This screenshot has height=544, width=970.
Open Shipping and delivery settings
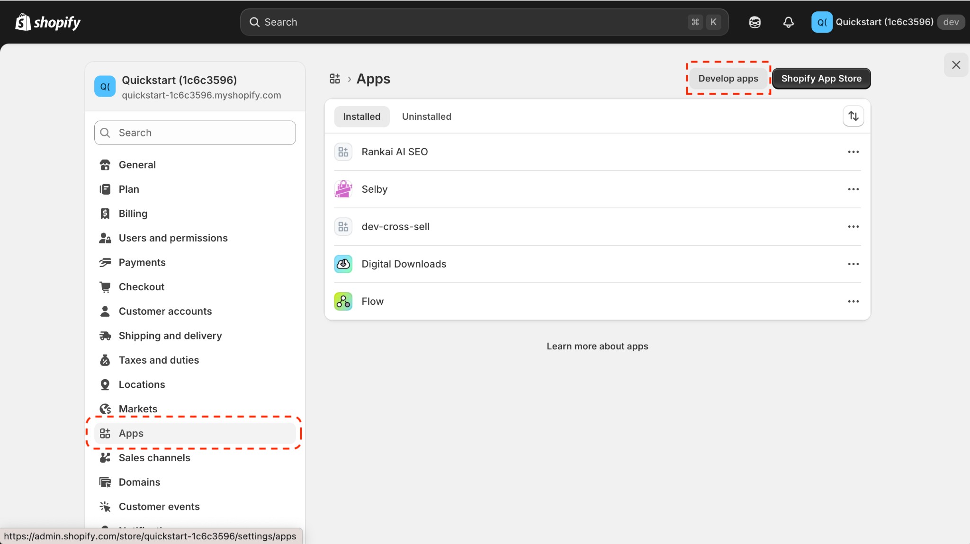click(x=170, y=336)
